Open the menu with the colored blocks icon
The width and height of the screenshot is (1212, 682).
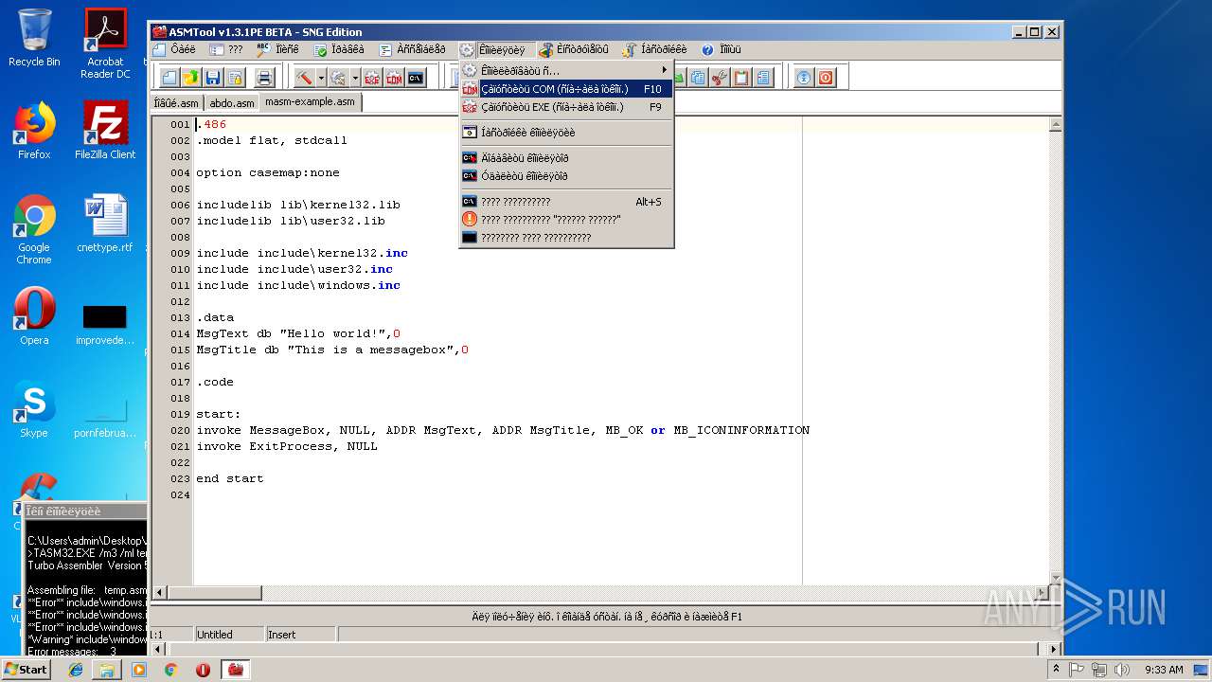[x=574, y=49]
